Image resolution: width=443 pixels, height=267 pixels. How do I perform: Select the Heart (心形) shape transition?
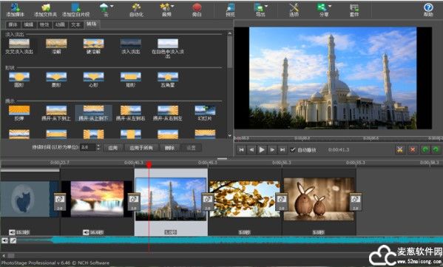pyautogui.click(x=93, y=80)
